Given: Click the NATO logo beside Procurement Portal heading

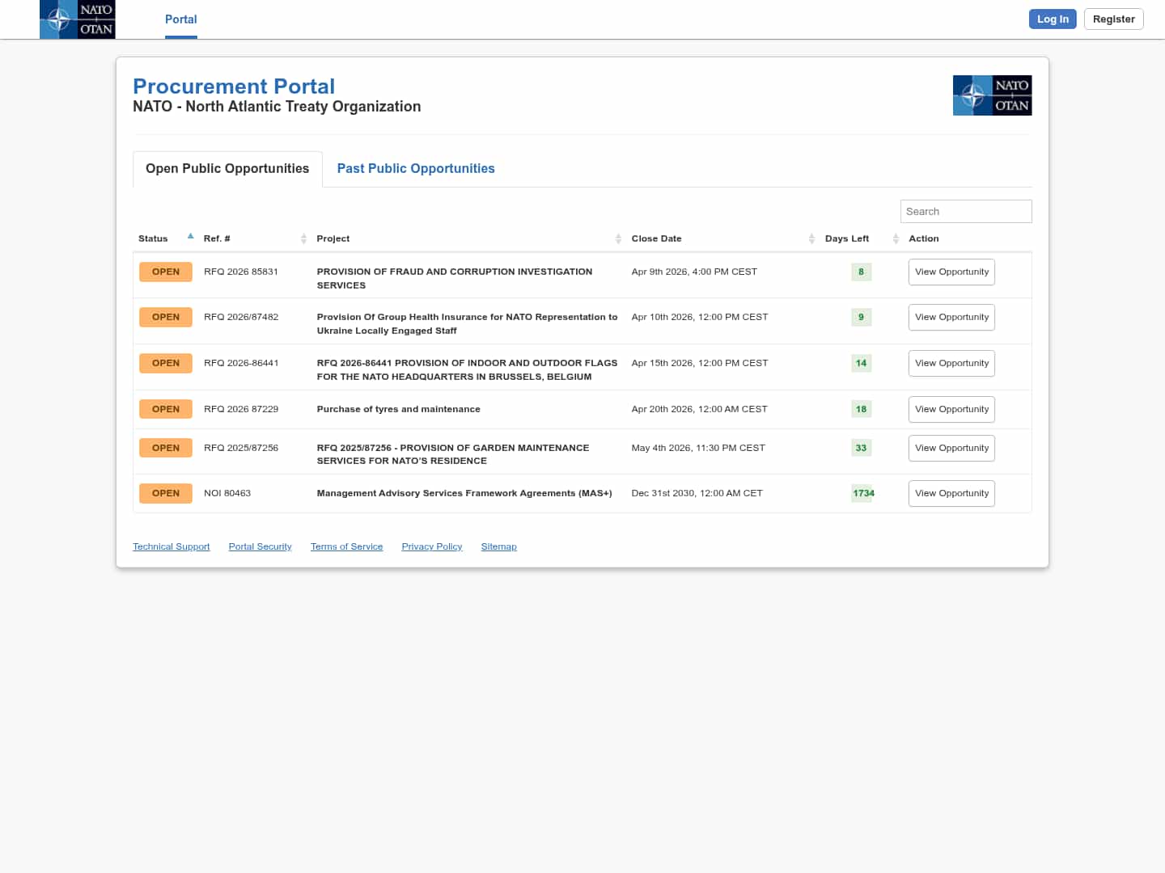Looking at the screenshot, I should point(992,95).
